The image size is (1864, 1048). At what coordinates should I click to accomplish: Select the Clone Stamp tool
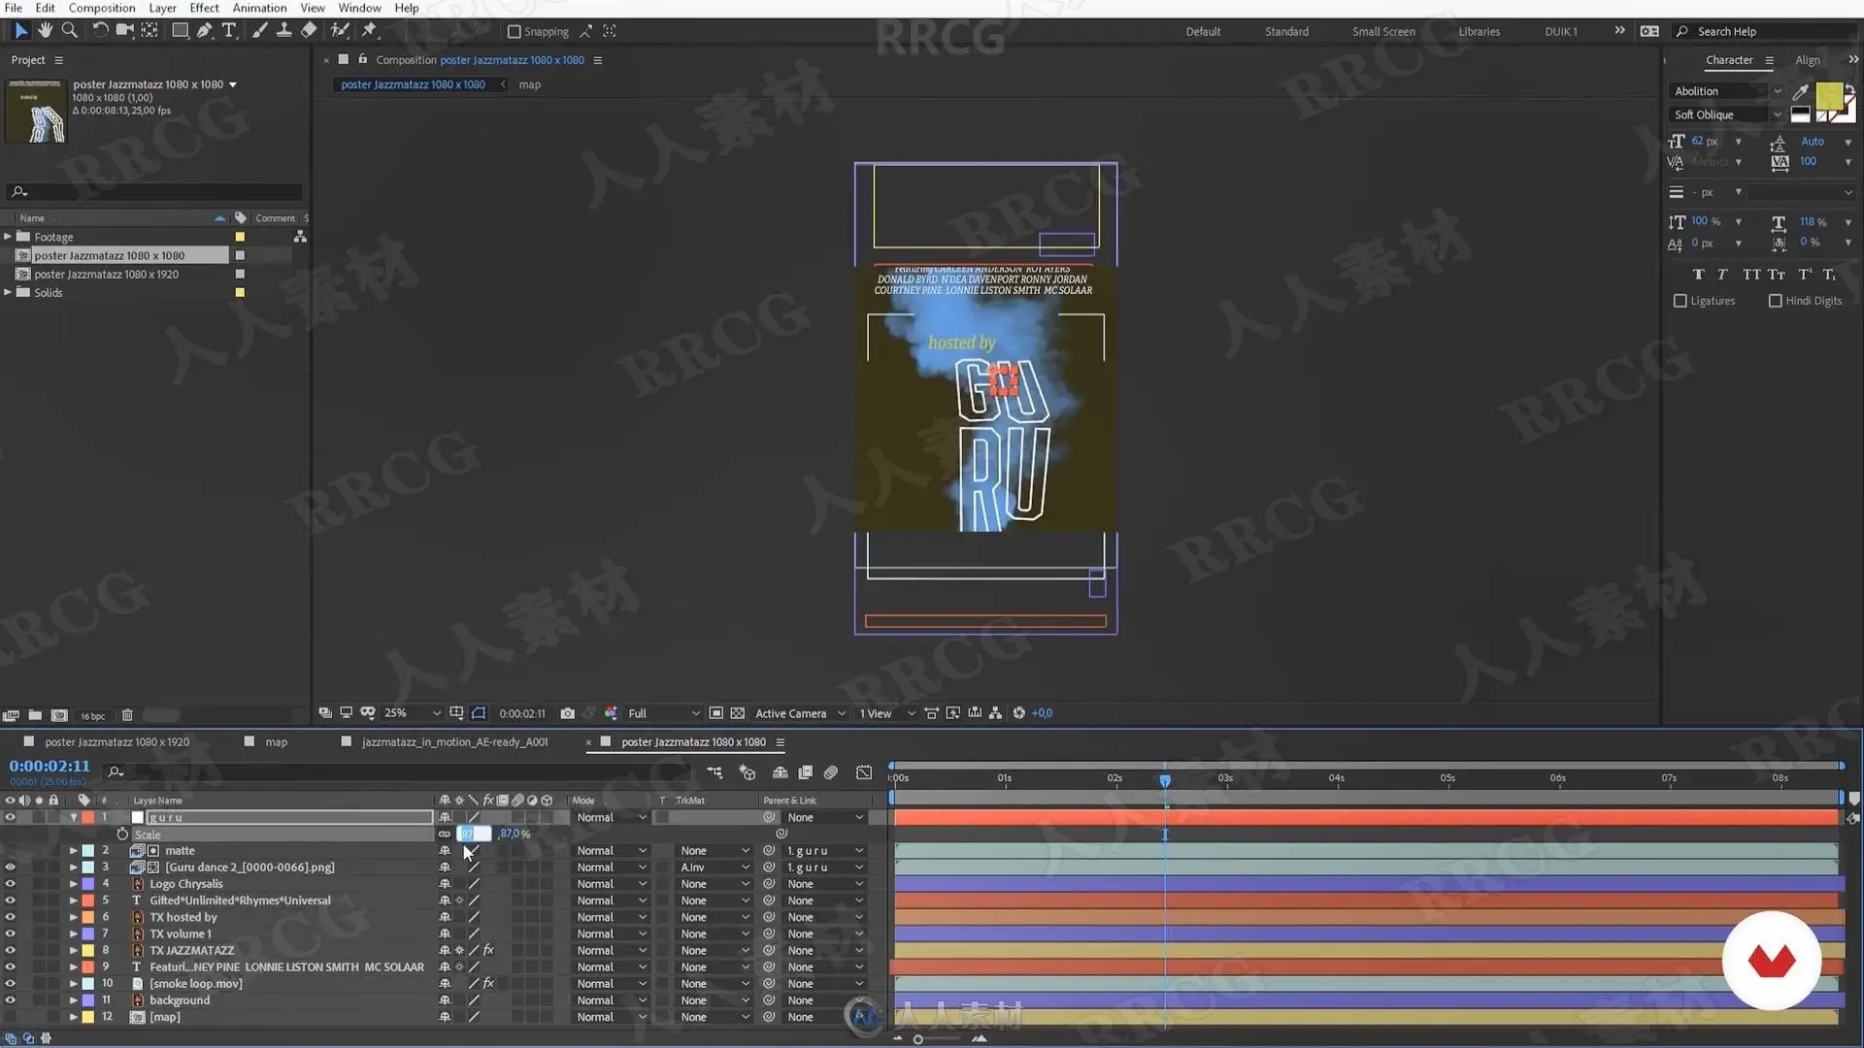point(283,31)
